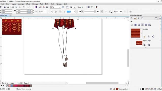Click the Publish to PDF icon
This screenshot has width=162, height=91.
[x=47, y=7]
